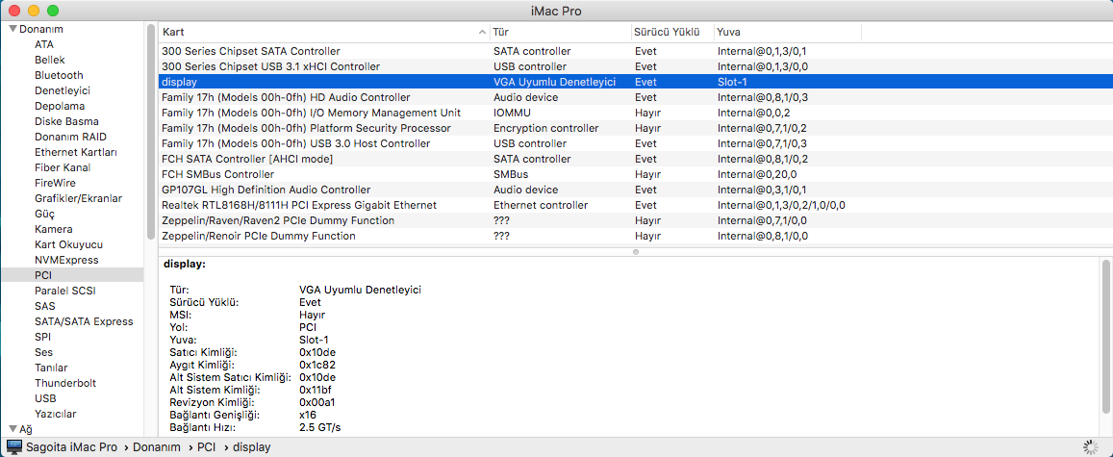Click the yellow minimize window button
The height and width of the screenshot is (457, 1113).
33,11
